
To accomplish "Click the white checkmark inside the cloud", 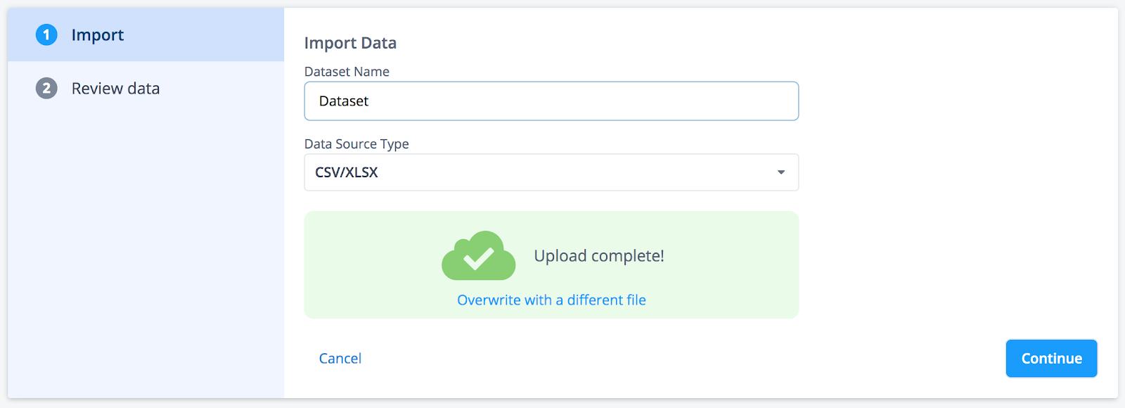I will [479, 258].
